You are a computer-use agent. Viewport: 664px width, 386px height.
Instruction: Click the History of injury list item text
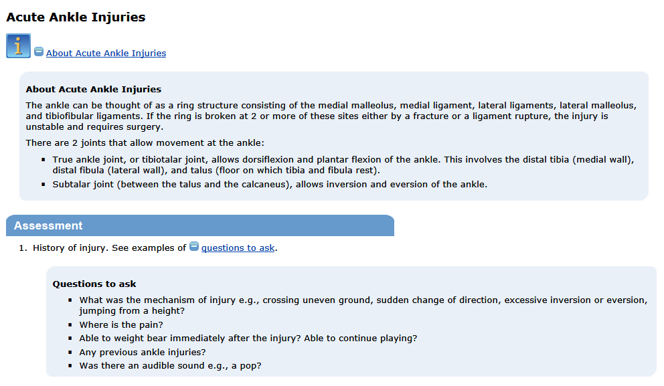[x=155, y=248]
